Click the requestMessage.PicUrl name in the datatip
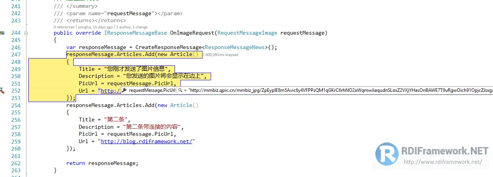Viewport: 493px width, 177px height. point(152,90)
